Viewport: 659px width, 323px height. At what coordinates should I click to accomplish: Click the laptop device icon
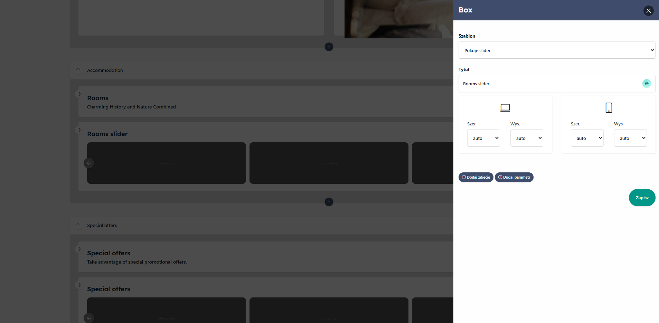click(x=505, y=108)
